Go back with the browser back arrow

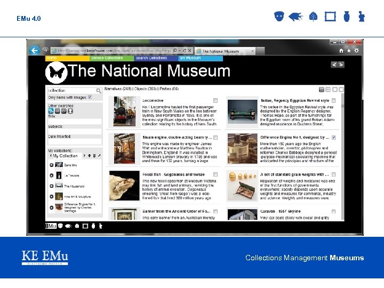point(35,51)
